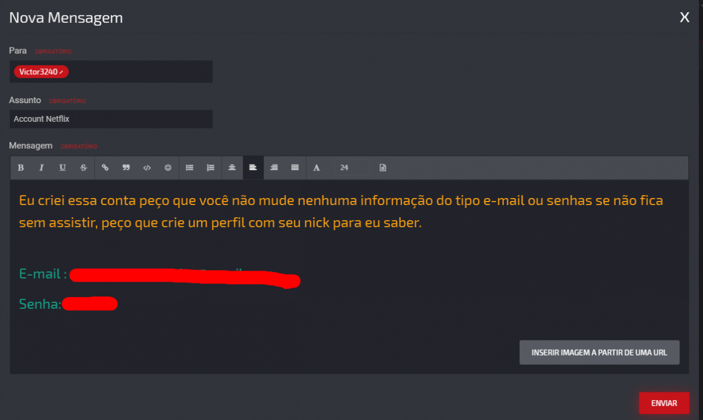This screenshot has height=420, width=703.
Task: Toggle bold formatting in the editor
Action: click(21, 168)
